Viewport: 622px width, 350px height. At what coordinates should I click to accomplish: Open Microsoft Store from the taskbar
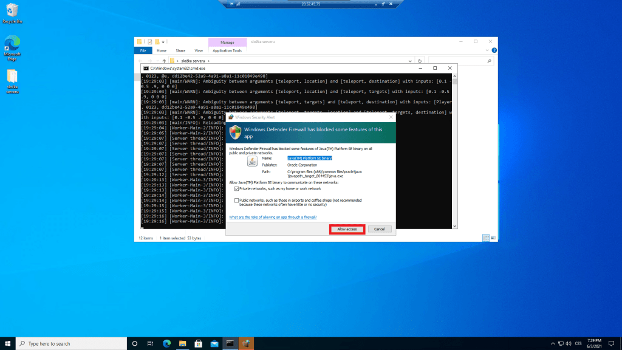point(199,344)
